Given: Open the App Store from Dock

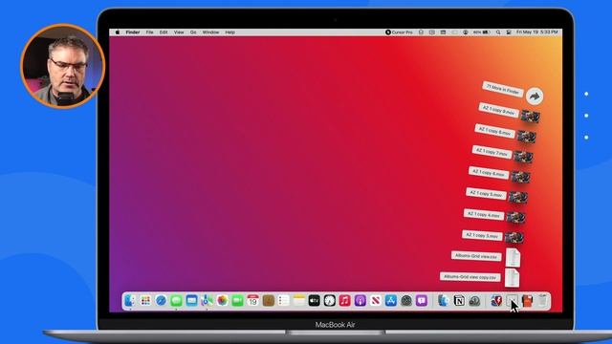Looking at the screenshot, I should [391, 301].
